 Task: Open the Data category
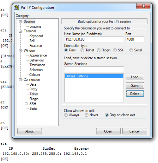[x=33, y=84]
